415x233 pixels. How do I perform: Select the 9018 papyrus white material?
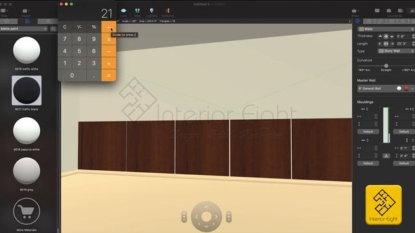pyautogui.click(x=27, y=131)
